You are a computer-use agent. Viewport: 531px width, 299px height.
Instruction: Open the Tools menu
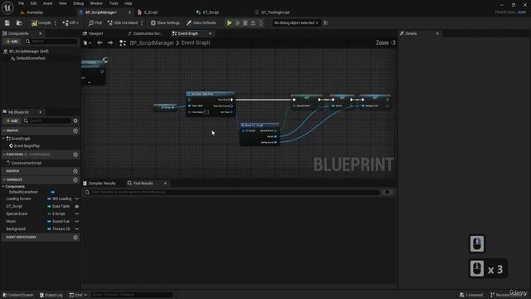point(114,3)
